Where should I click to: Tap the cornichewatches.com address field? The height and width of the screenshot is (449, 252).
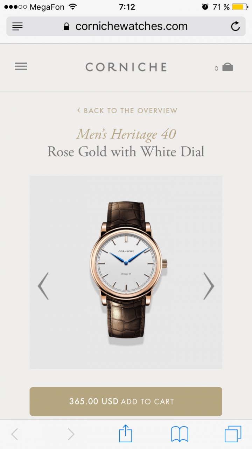(126, 26)
